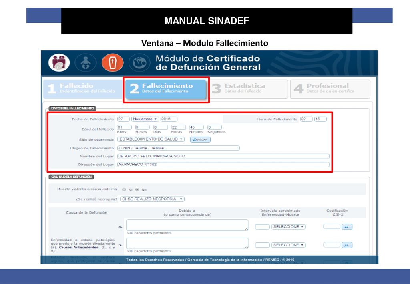Open step 4 Profesional tab
The height and width of the screenshot is (284, 410).
point(330,89)
